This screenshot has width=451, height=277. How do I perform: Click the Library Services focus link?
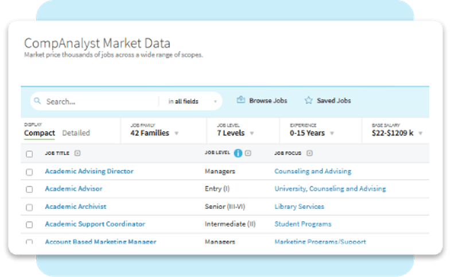coord(300,207)
